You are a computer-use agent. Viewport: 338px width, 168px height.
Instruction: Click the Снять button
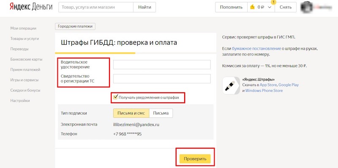(x=286, y=7)
